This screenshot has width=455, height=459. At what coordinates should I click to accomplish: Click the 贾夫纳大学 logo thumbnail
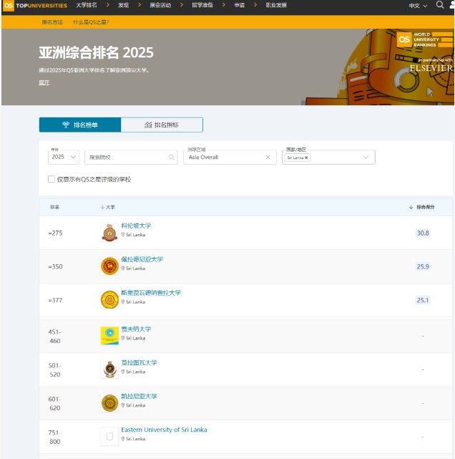(x=109, y=336)
